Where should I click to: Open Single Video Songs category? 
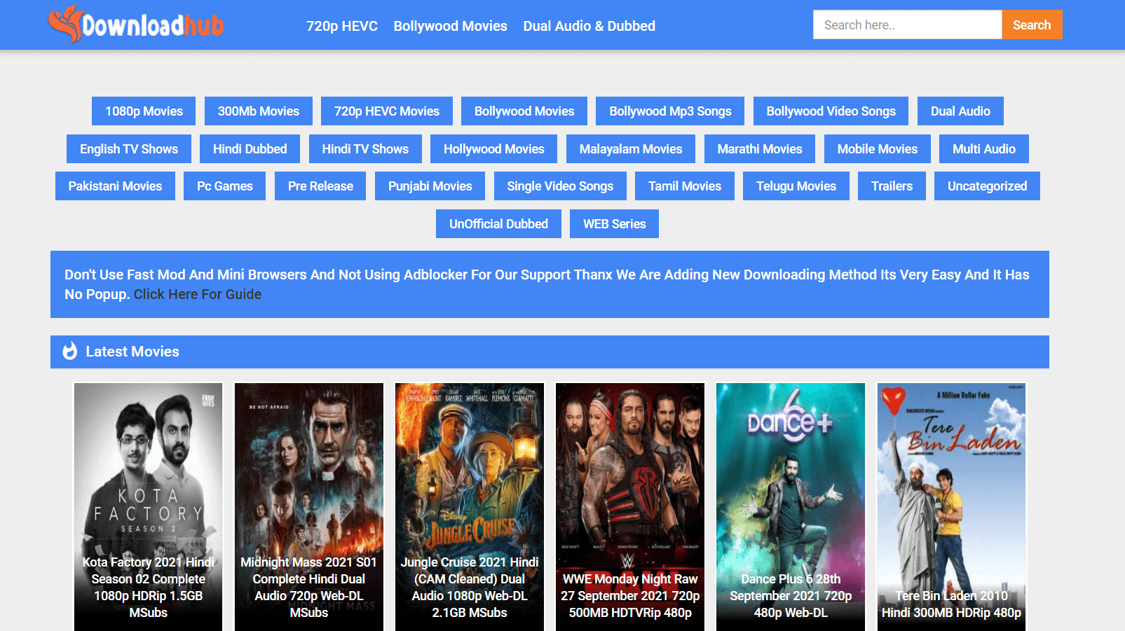(560, 186)
